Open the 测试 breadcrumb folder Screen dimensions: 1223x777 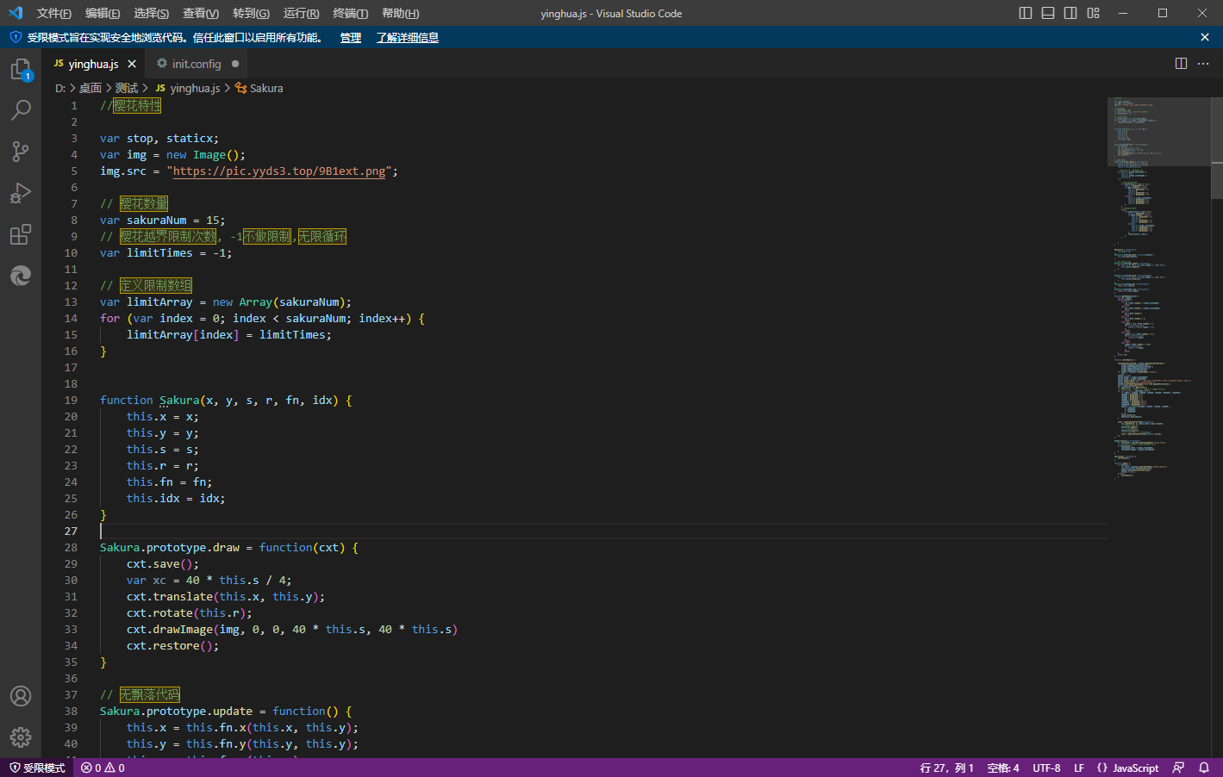click(127, 88)
